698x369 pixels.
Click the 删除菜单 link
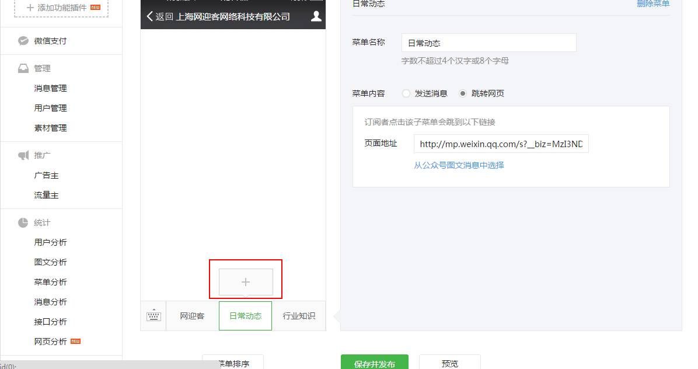click(653, 4)
